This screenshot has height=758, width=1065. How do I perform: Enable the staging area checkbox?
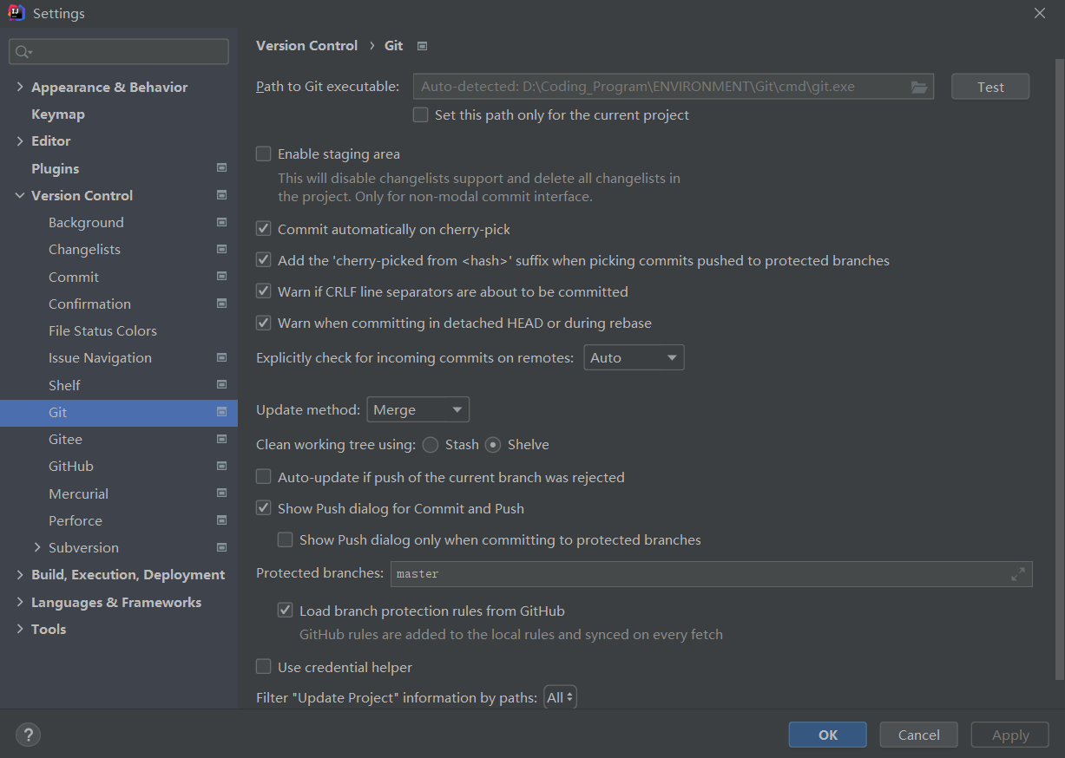(x=263, y=154)
